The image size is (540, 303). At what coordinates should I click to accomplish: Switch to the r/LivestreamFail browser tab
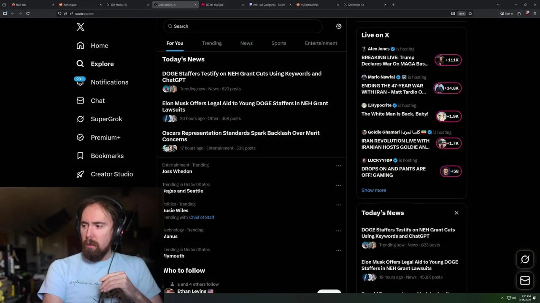pyautogui.click(x=317, y=5)
